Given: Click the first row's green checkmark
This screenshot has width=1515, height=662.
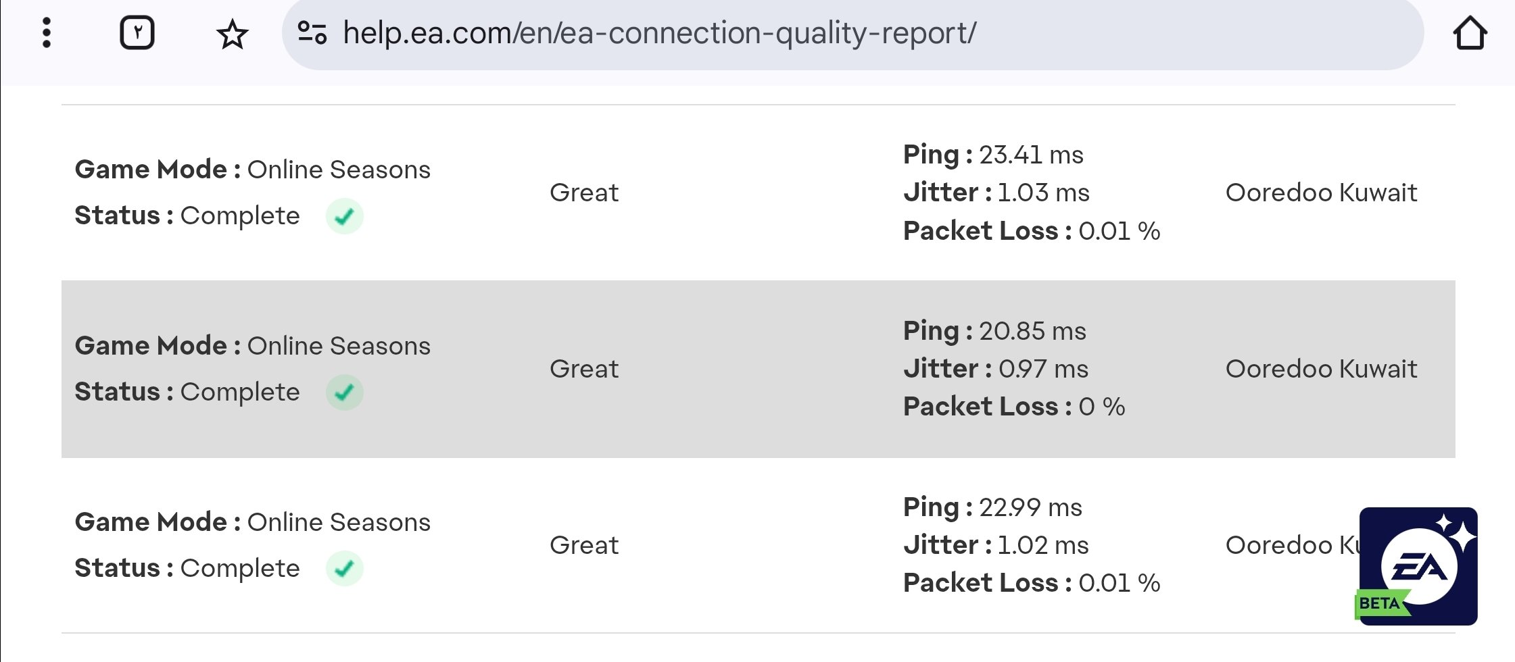Looking at the screenshot, I should (345, 216).
